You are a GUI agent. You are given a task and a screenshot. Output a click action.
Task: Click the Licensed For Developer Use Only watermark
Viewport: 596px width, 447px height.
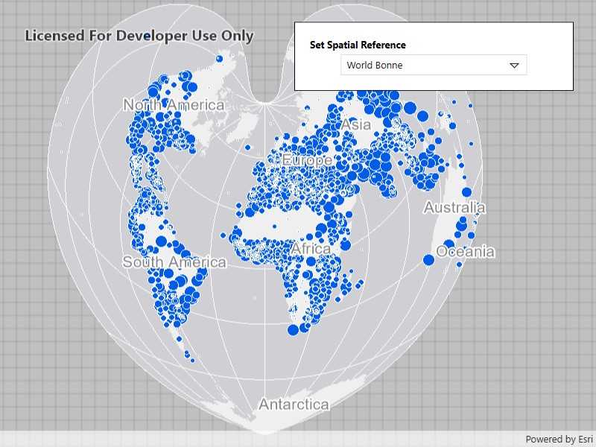[x=140, y=35]
